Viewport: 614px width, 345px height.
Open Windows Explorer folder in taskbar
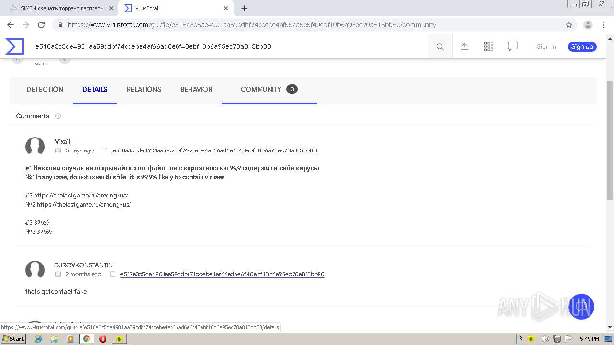(x=54, y=339)
